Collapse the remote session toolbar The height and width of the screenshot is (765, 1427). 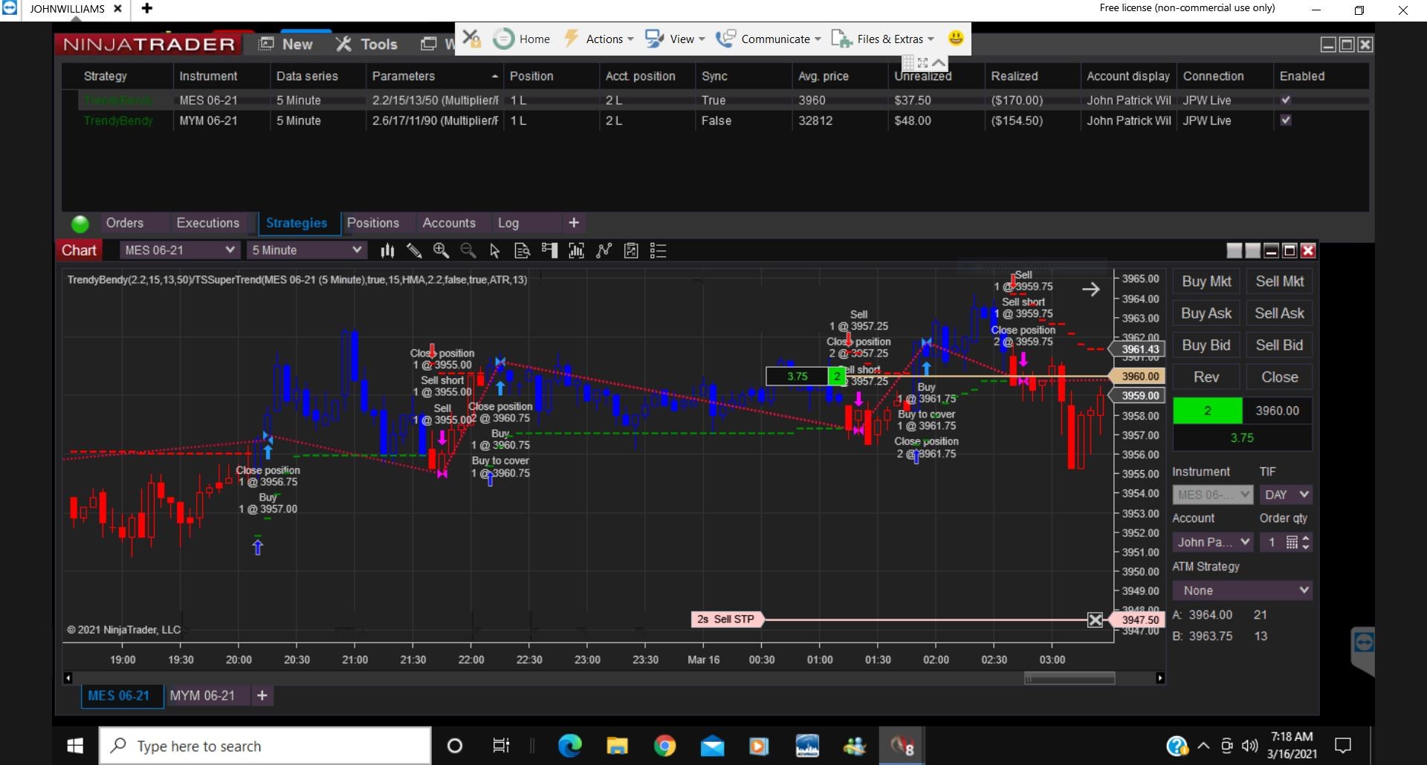click(939, 63)
